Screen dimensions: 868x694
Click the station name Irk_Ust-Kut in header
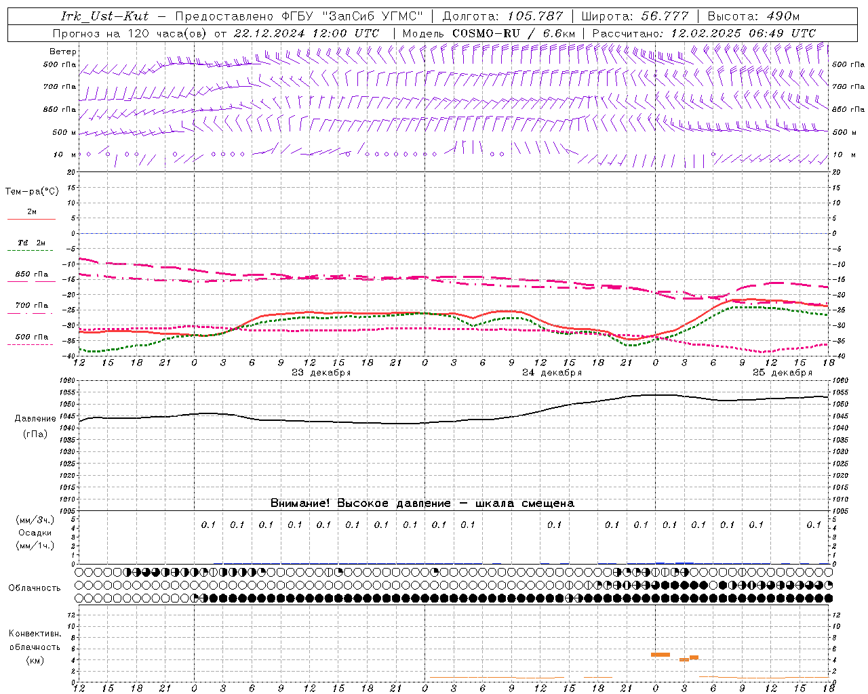[104, 16]
